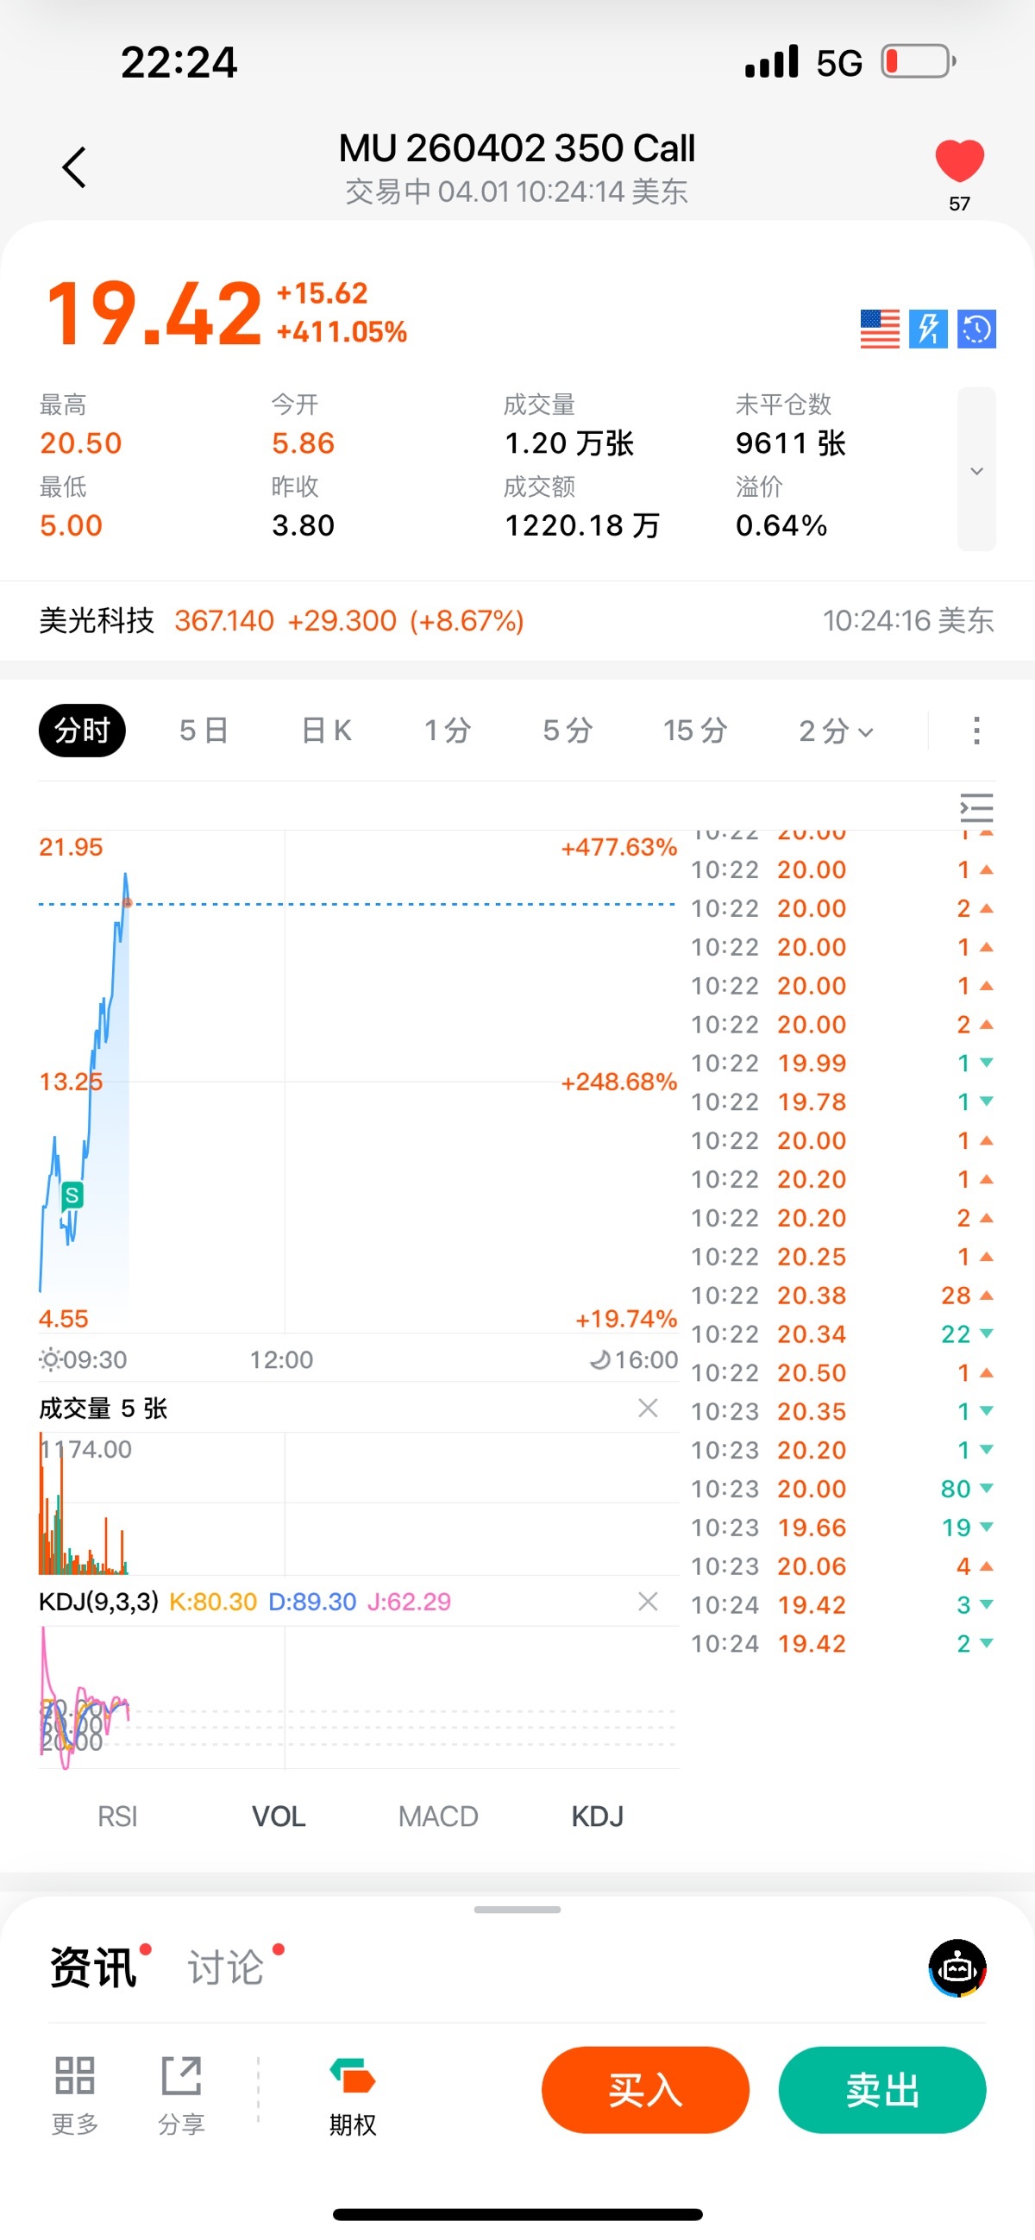
Task: Tap the blue lightning bolt icon
Action: [x=928, y=329]
